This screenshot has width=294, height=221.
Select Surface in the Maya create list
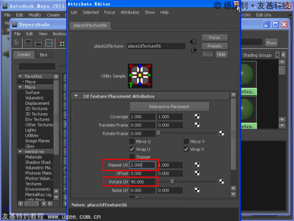pos(32,92)
